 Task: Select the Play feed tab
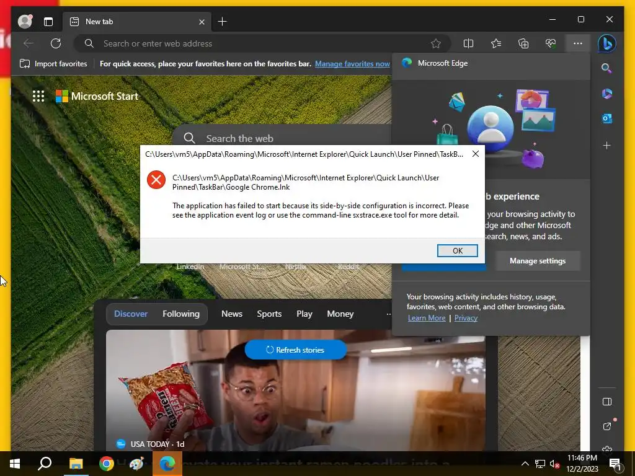[304, 314]
